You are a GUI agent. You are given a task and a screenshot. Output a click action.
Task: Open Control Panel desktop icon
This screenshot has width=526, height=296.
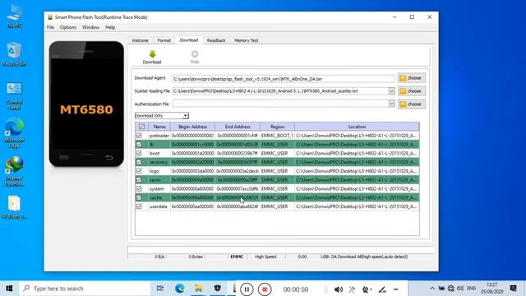(x=15, y=96)
